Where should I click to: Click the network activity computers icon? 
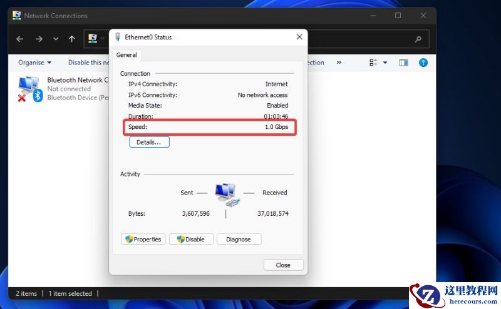point(227,195)
